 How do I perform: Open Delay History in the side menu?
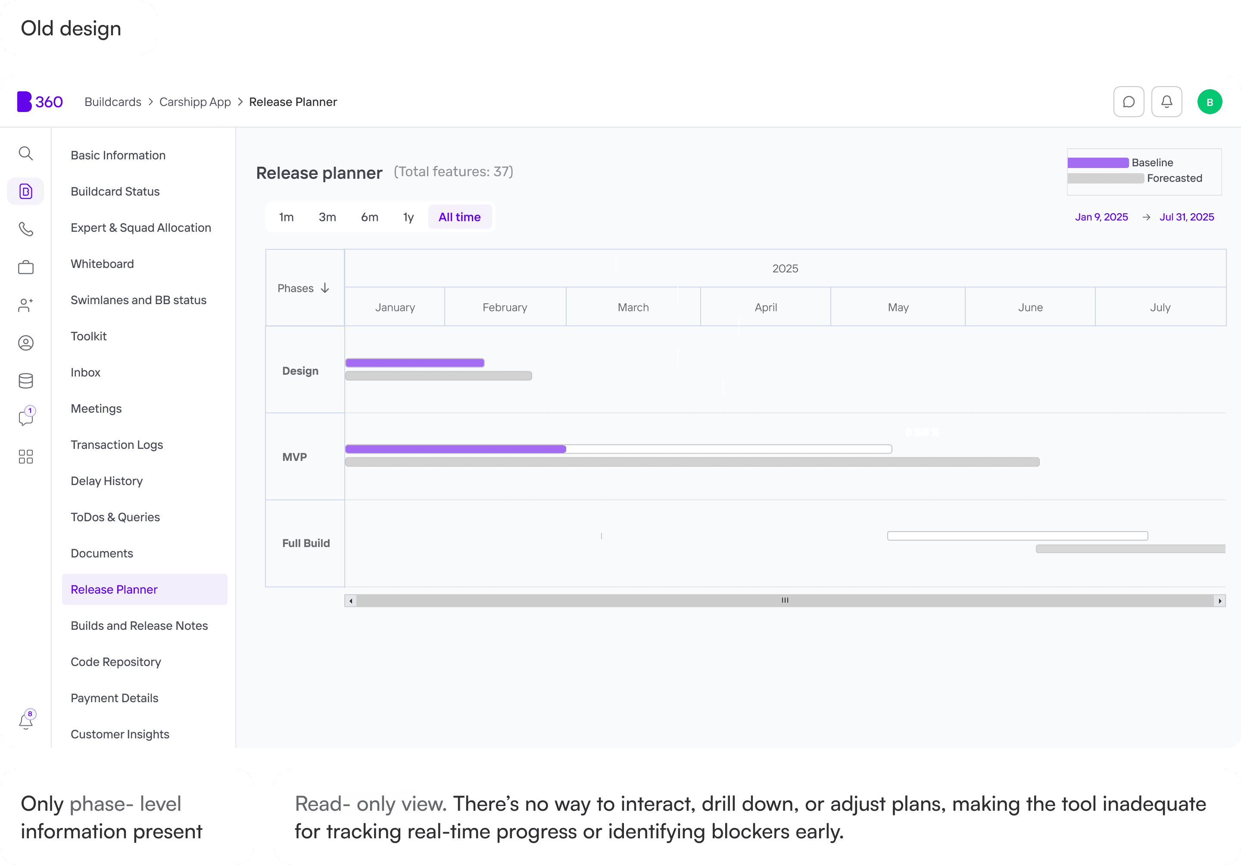(106, 481)
